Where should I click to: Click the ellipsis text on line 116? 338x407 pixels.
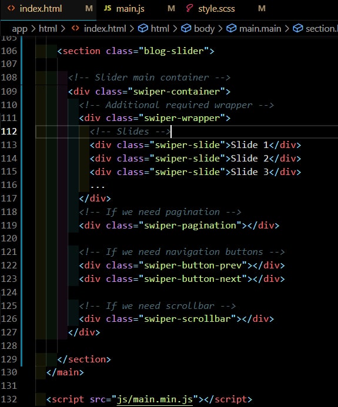point(98,186)
